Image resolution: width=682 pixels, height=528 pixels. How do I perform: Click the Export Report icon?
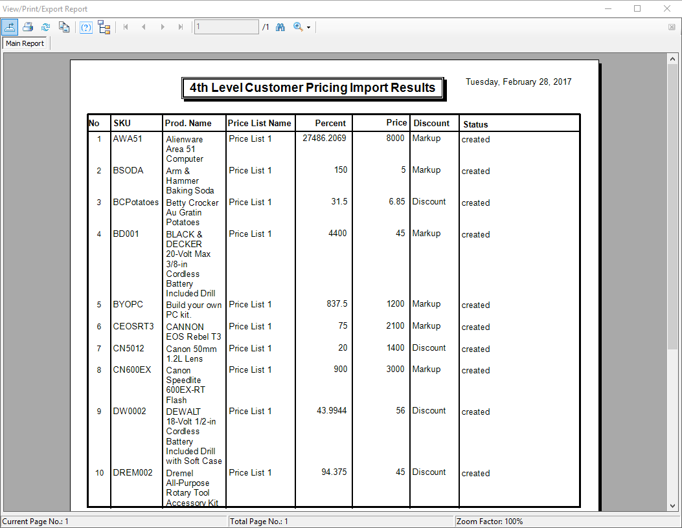[10, 27]
